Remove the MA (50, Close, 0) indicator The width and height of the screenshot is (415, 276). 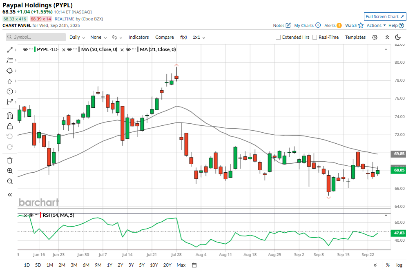pos(64,49)
